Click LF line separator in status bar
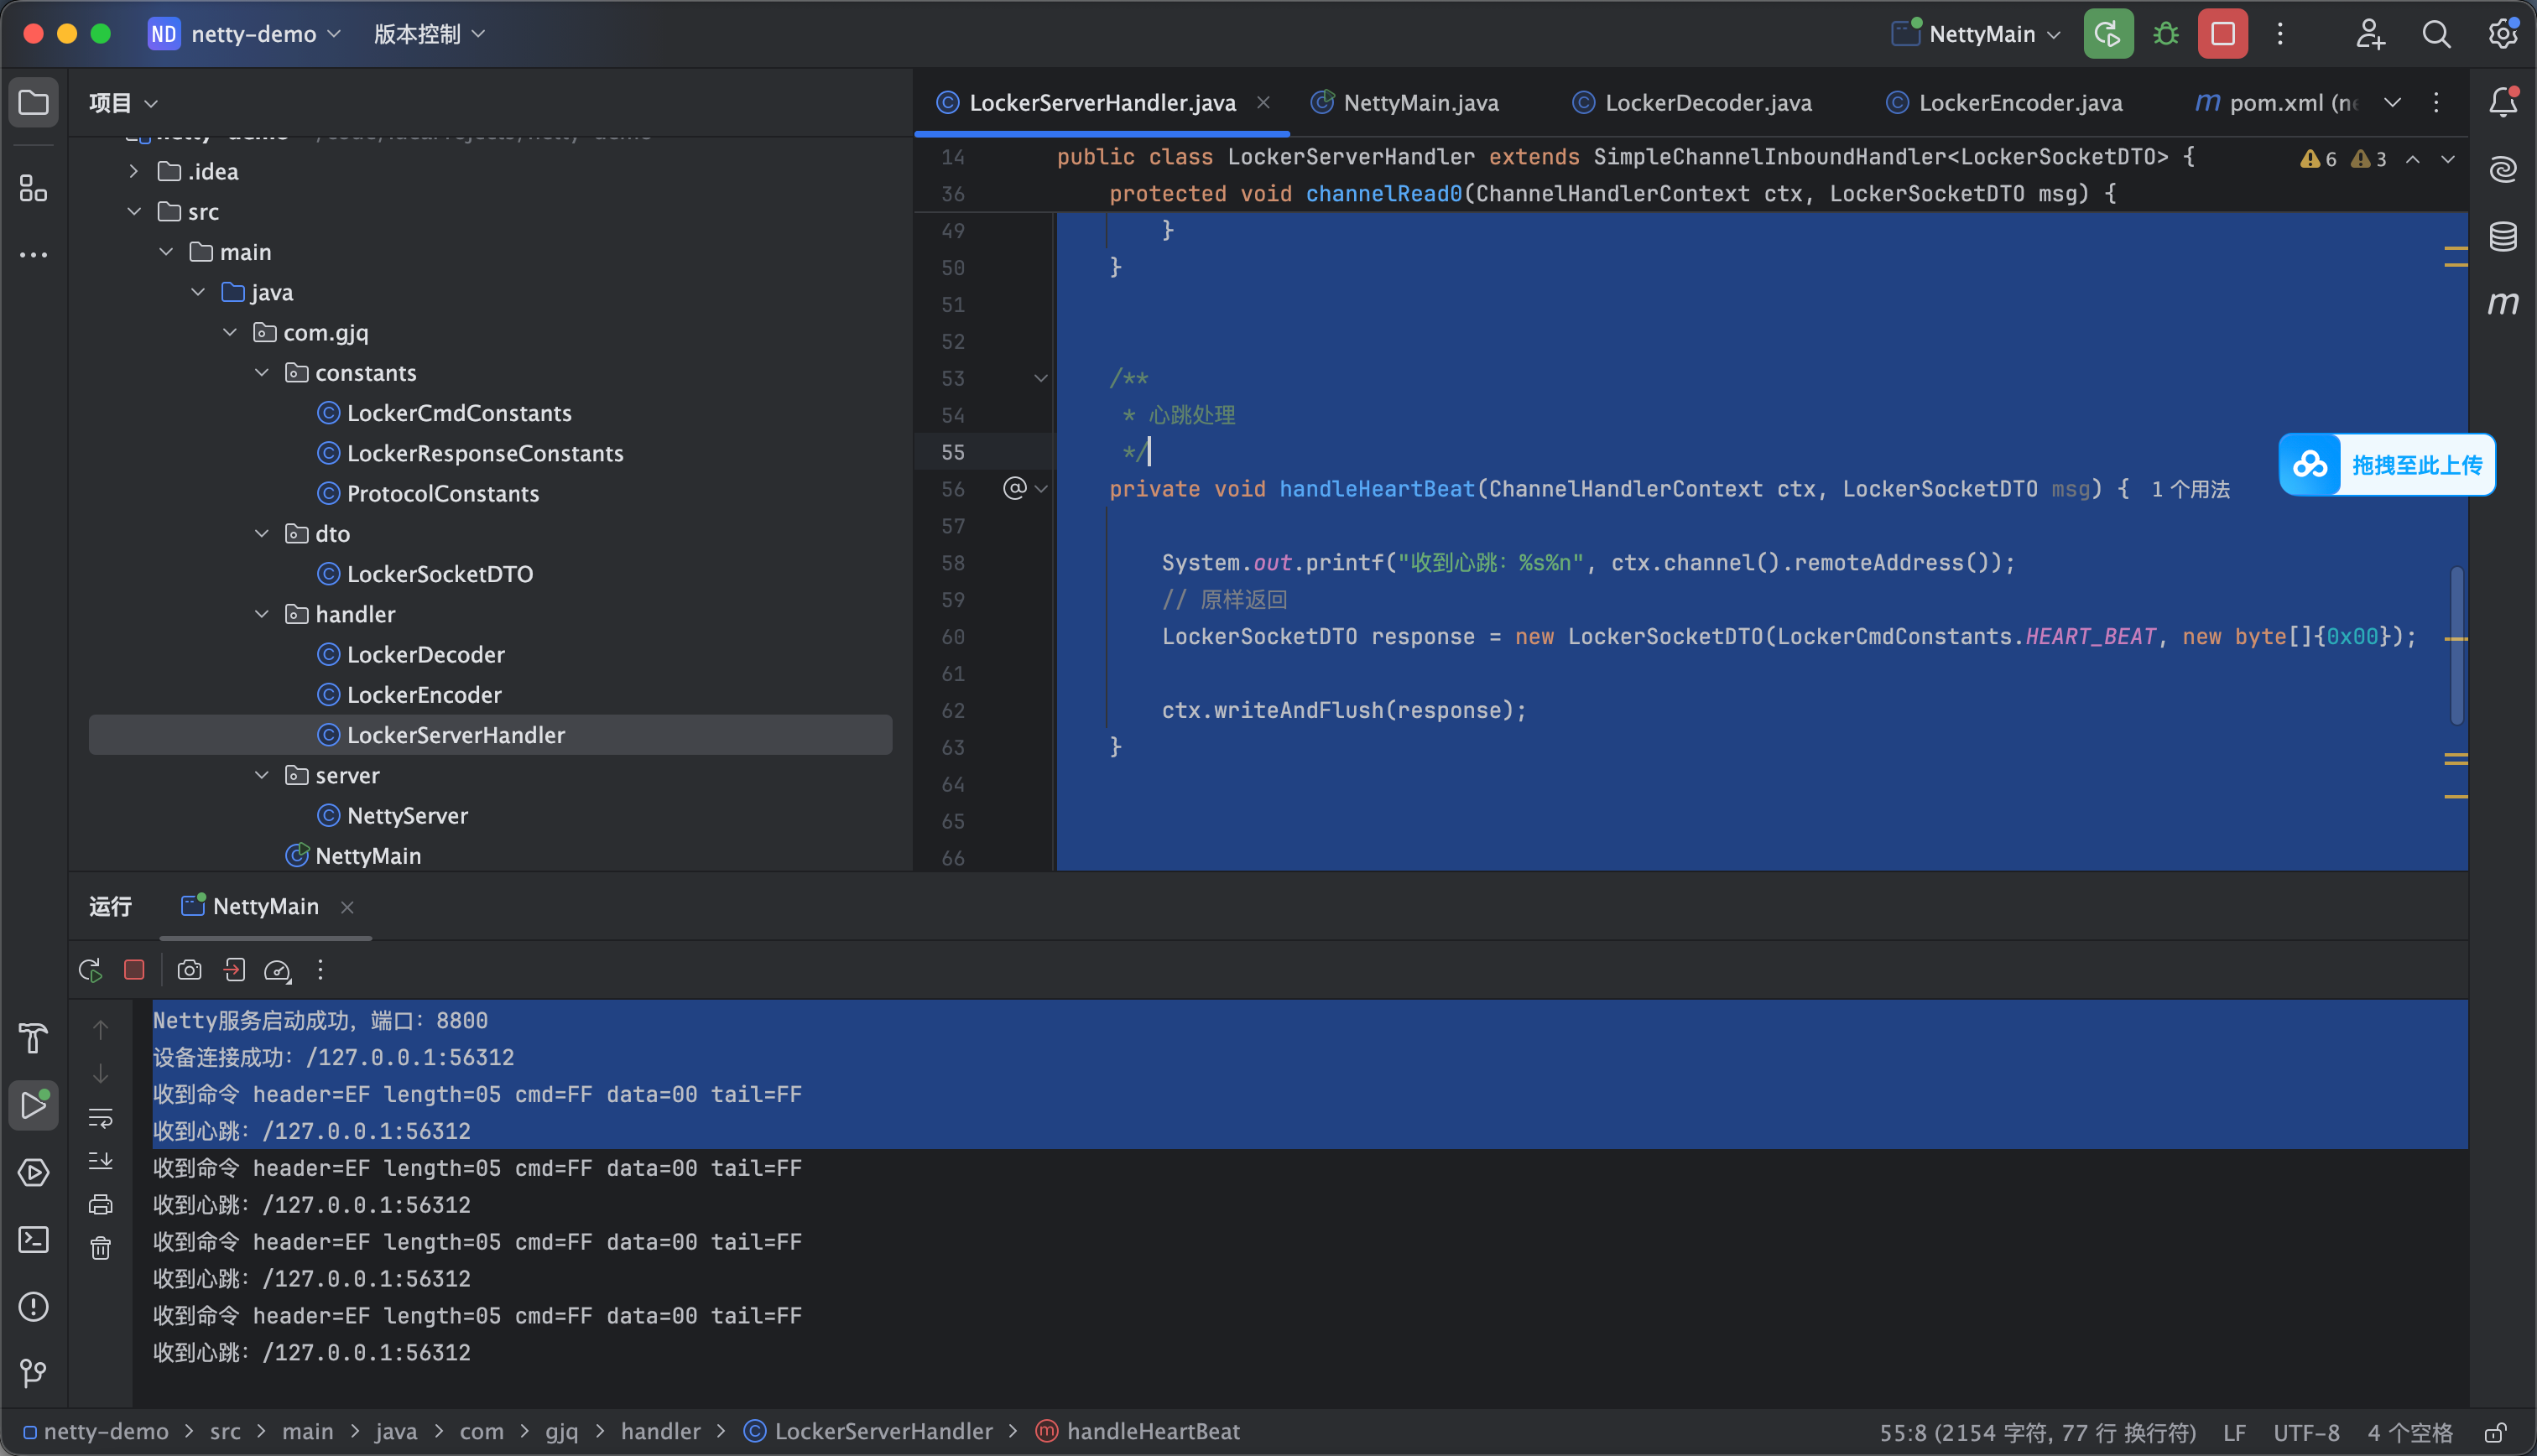The height and width of the screenshot is (1456, 2537). [2234, 1432]
